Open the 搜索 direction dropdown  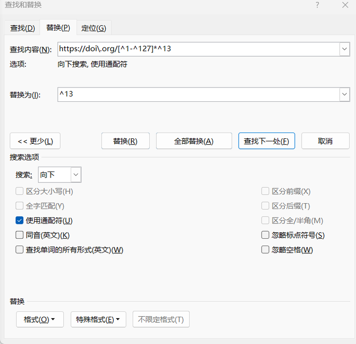point(76,174)
